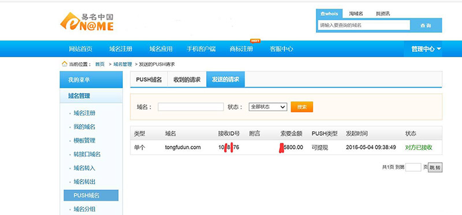Open 网站首页 in the navigation bar
Screen dimensions: 462x215
point(80,49)
